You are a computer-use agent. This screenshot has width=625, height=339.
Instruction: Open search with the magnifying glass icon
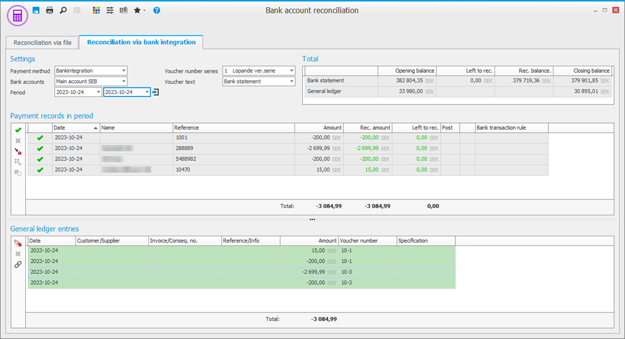click(x=63, y=10)
